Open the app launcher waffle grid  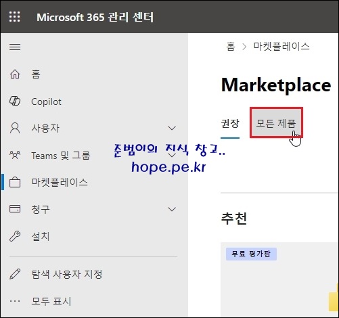click(x=15, y=17)
